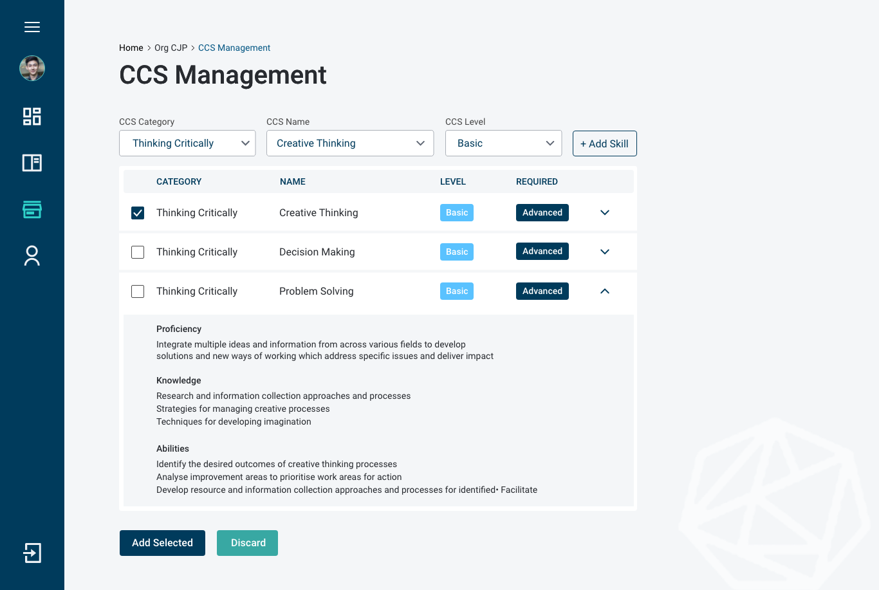
Task: Open the CCS Name dropdown
Action: [350, 143]
